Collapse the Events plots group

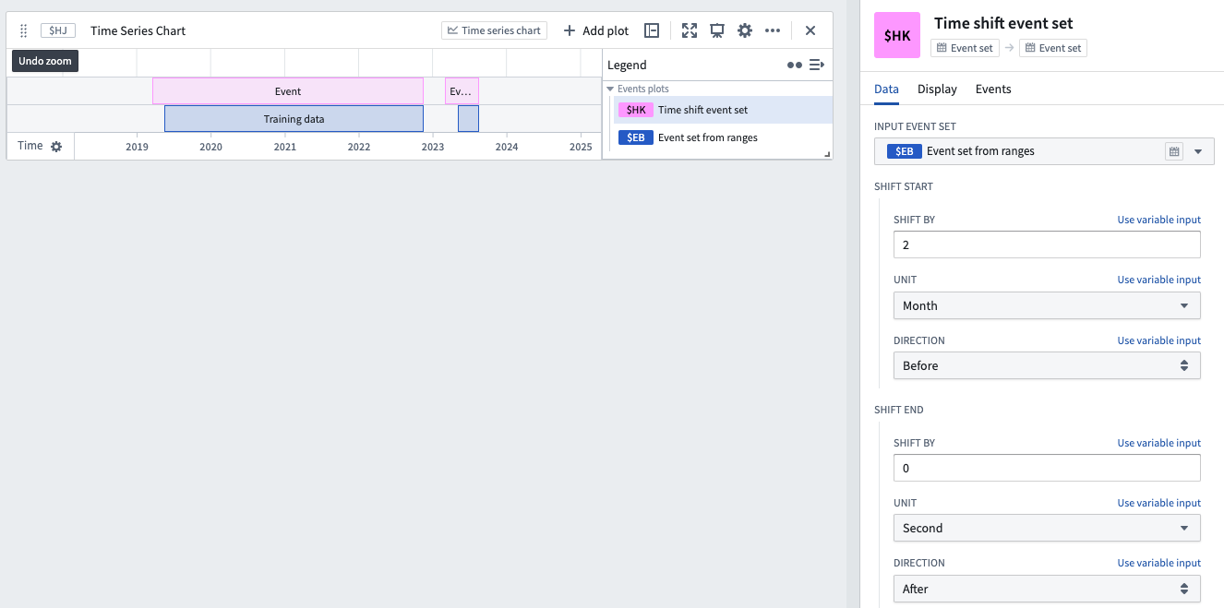click(610, 89)
